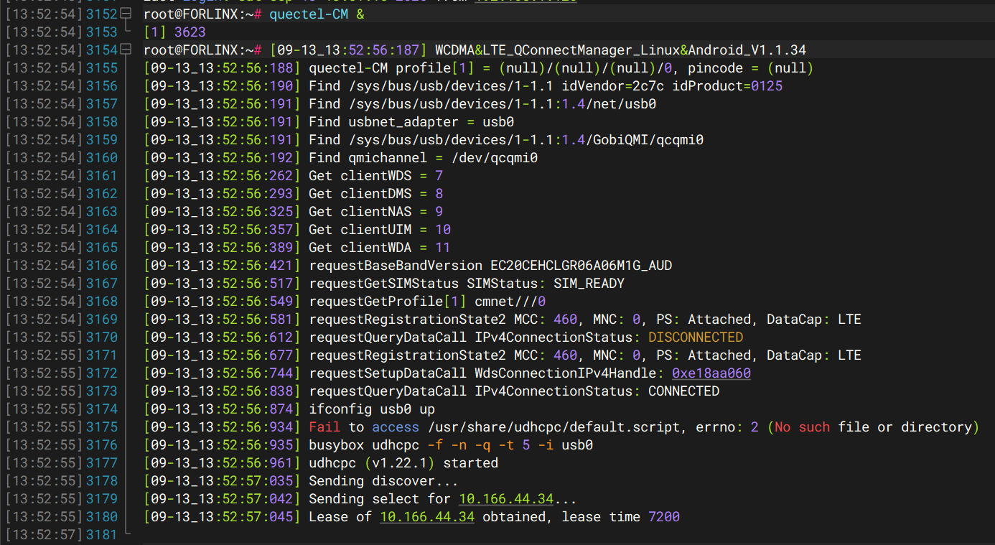Collapse the fold marker at line 3152
Image resolution: width=995 pixels, height=545 pixels.
126,14
